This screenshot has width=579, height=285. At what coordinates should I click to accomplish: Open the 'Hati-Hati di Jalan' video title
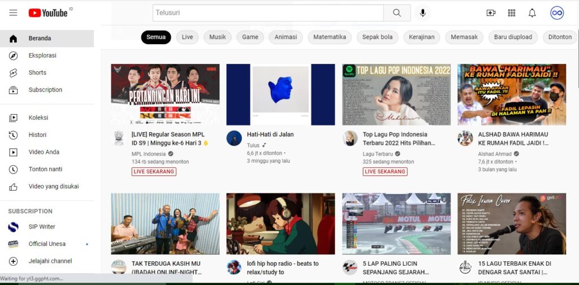click(270, 135)
